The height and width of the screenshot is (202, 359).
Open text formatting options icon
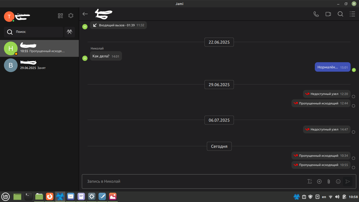(310, 181)
